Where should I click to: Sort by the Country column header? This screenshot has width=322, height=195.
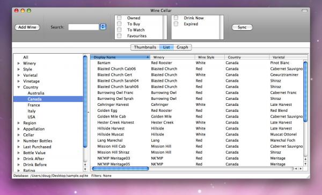[x=247, y=57]
